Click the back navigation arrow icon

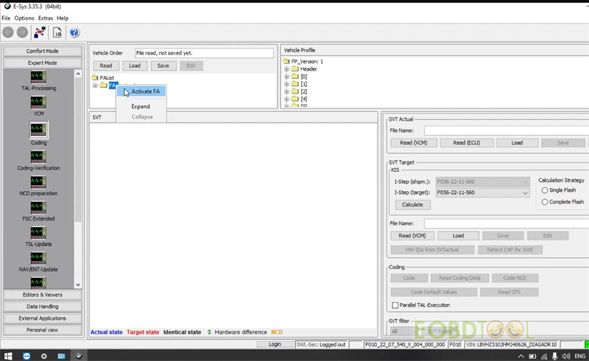[8, 33]
